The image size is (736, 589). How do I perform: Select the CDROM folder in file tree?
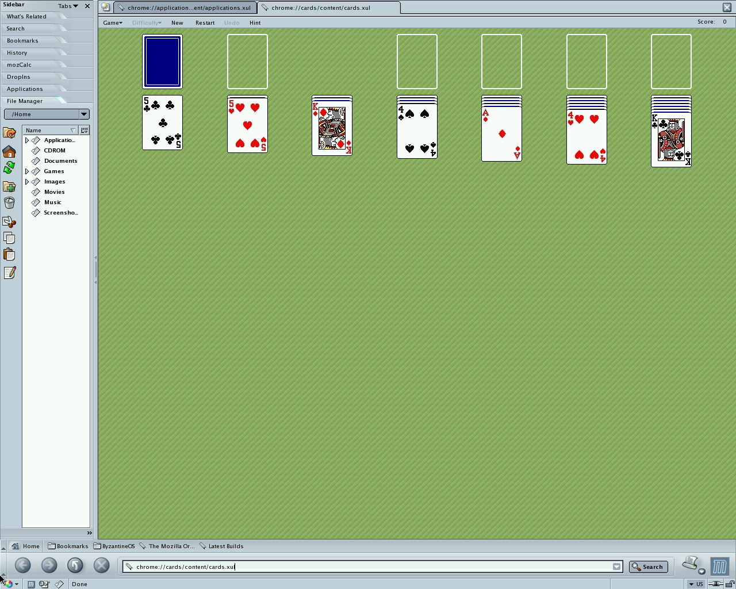pos(55,151)
